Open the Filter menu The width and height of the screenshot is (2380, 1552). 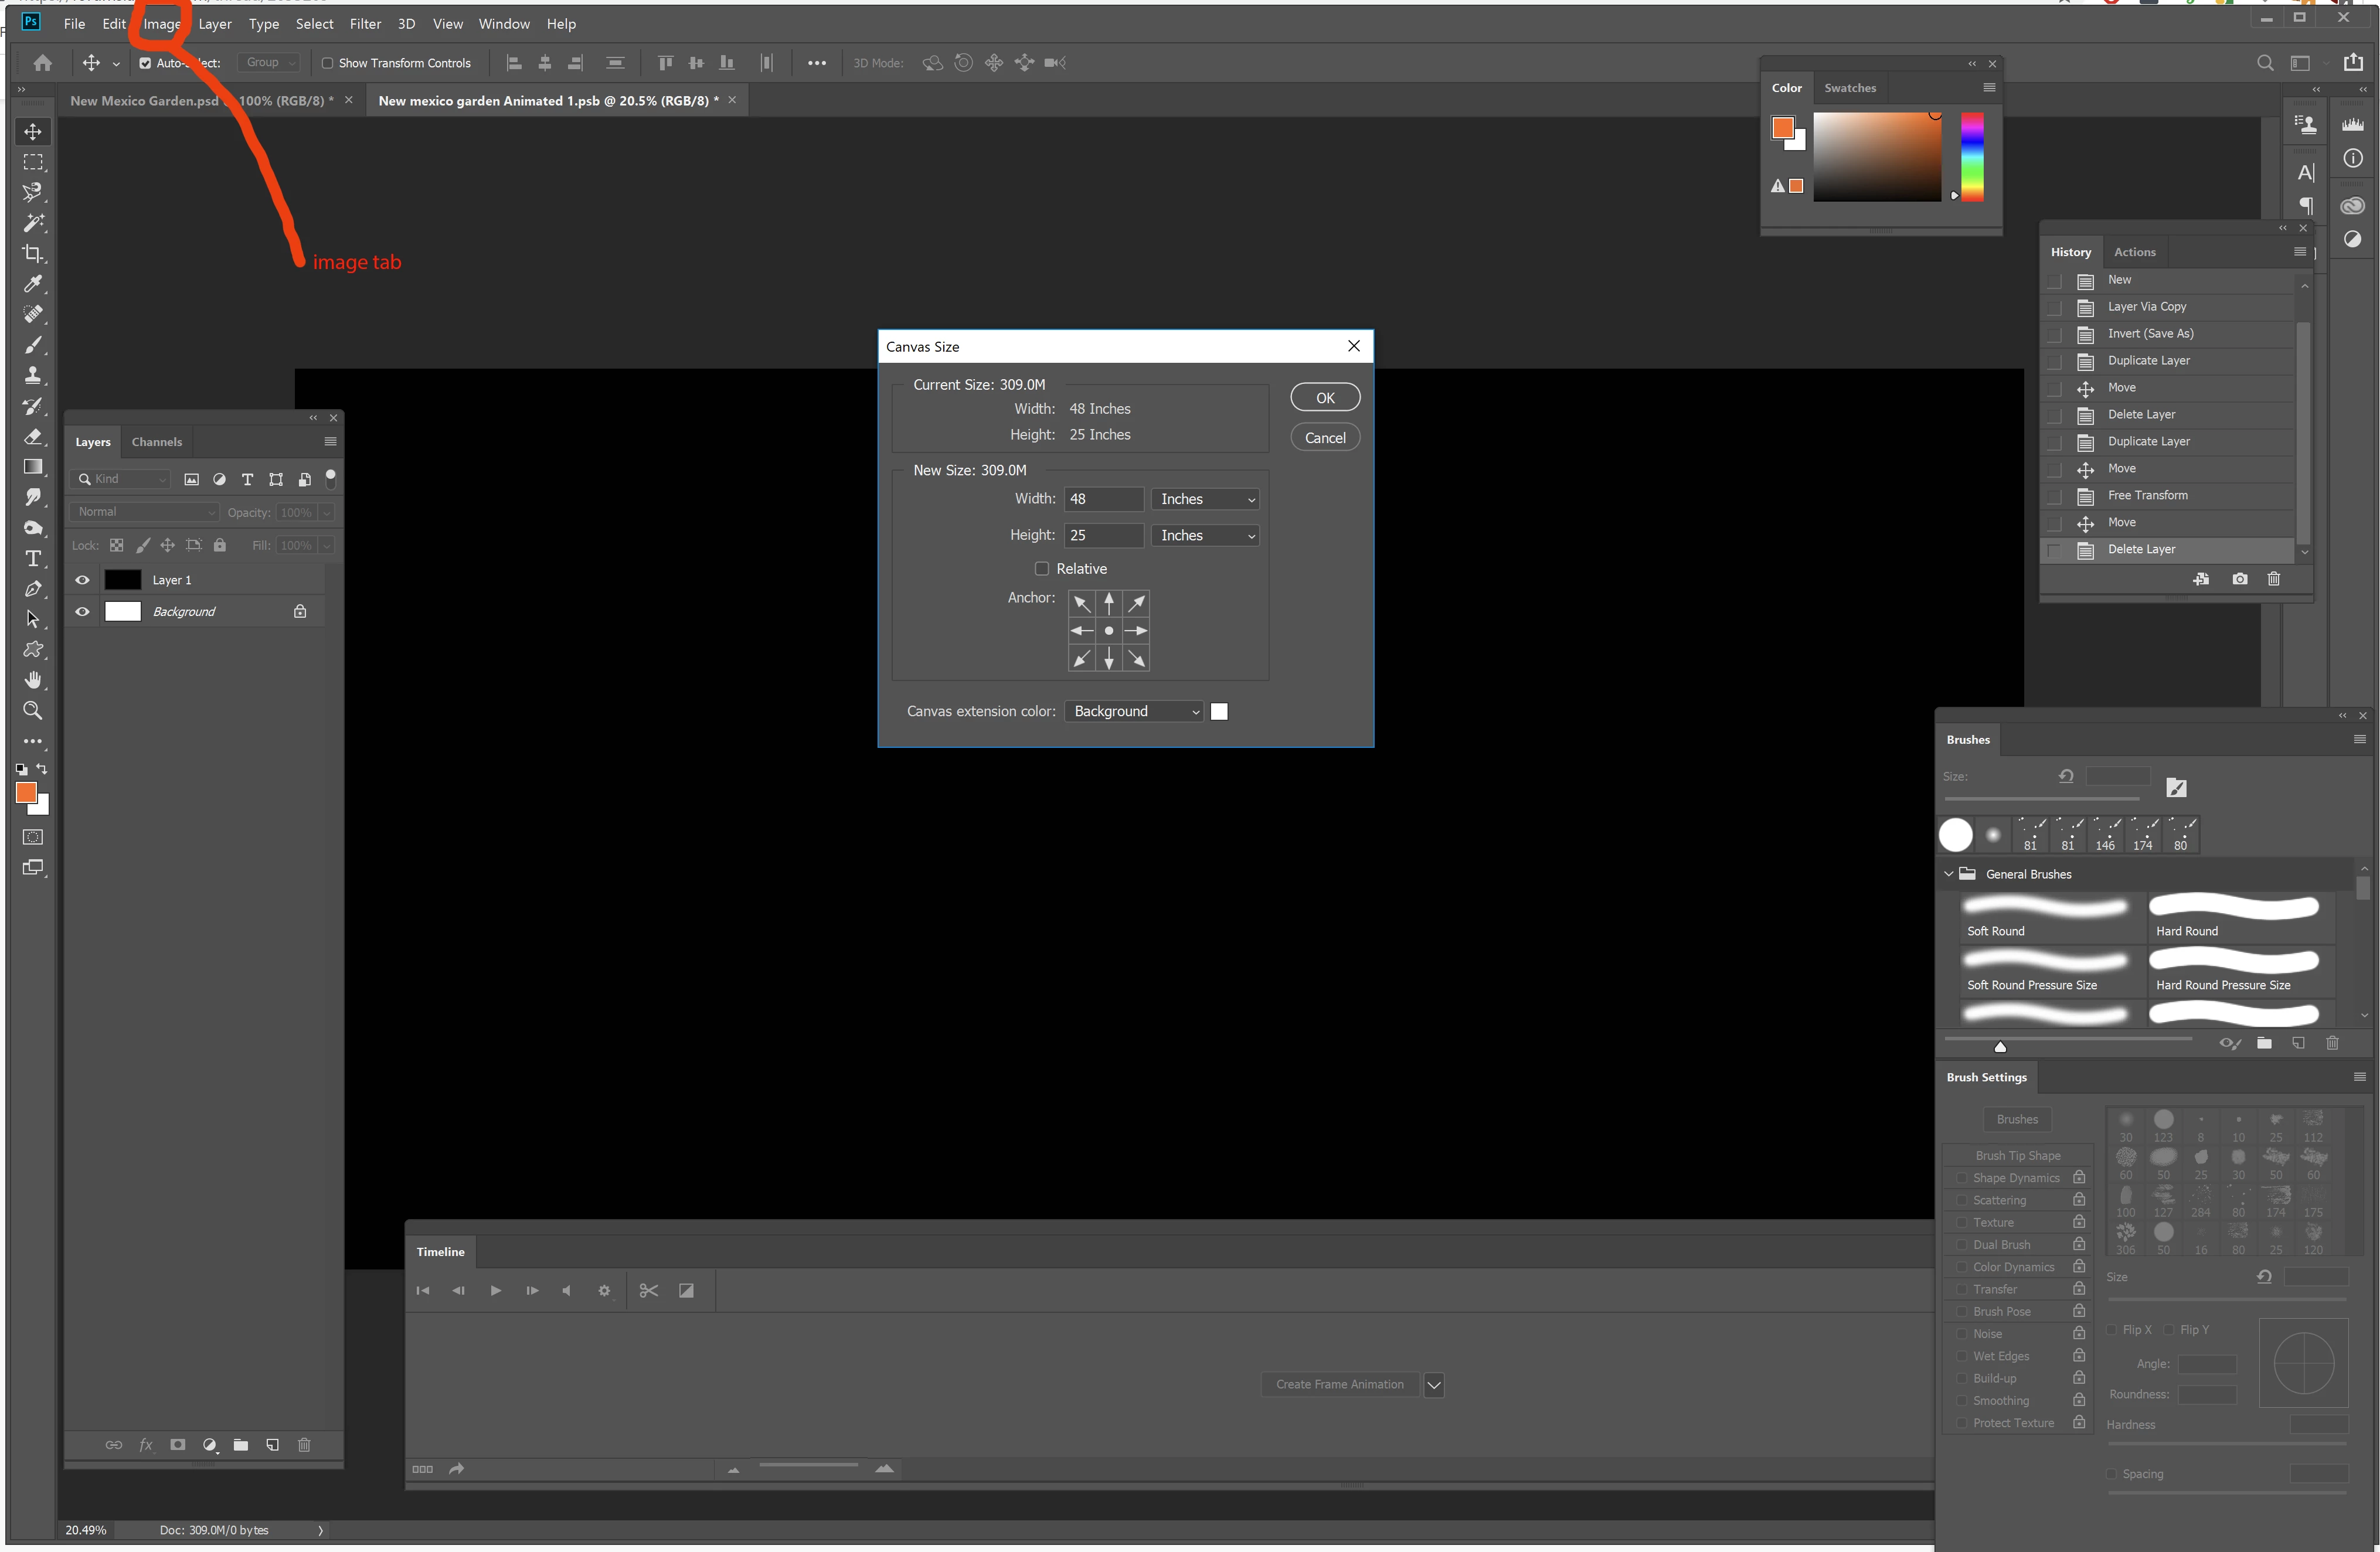coord(365,24)
